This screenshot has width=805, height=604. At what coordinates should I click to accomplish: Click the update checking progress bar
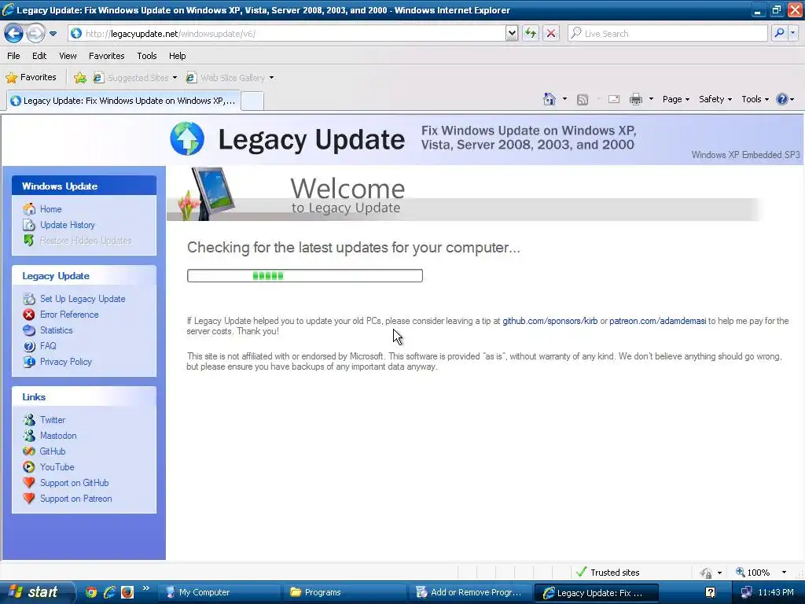(305, 276)
